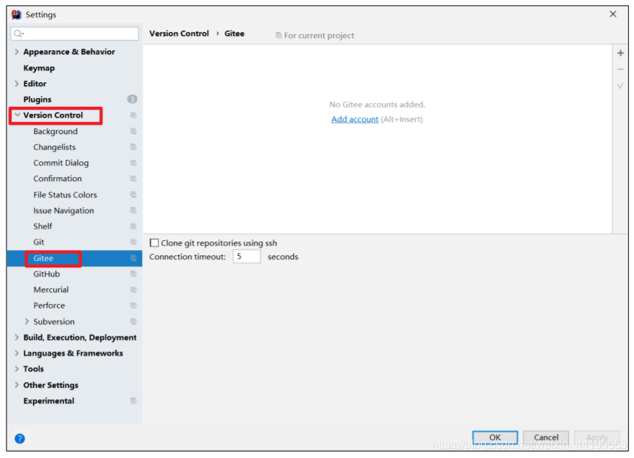Select the Gitee settings entry
This screenshot has width=634, height=458.
click(43, 258)
